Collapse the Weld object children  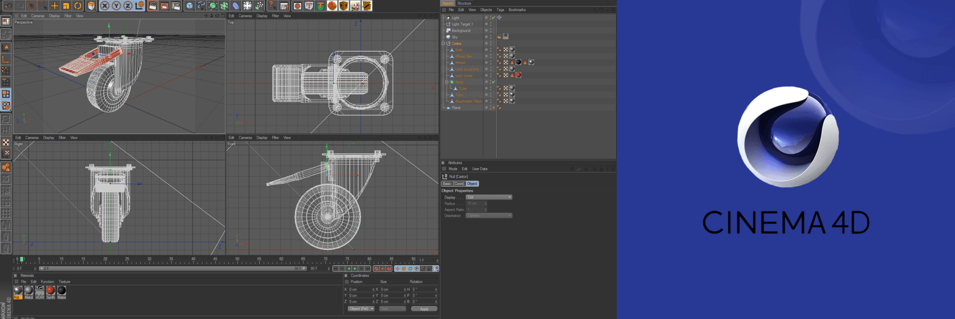pos(447,82)
